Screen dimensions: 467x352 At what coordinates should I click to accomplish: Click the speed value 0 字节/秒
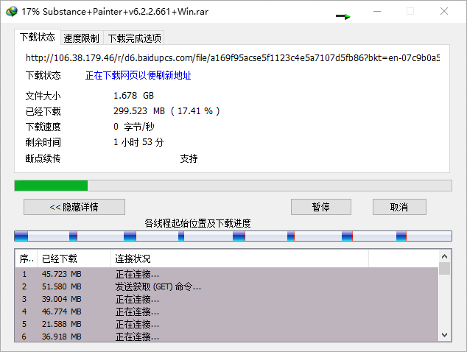click(x=134, y=127)
